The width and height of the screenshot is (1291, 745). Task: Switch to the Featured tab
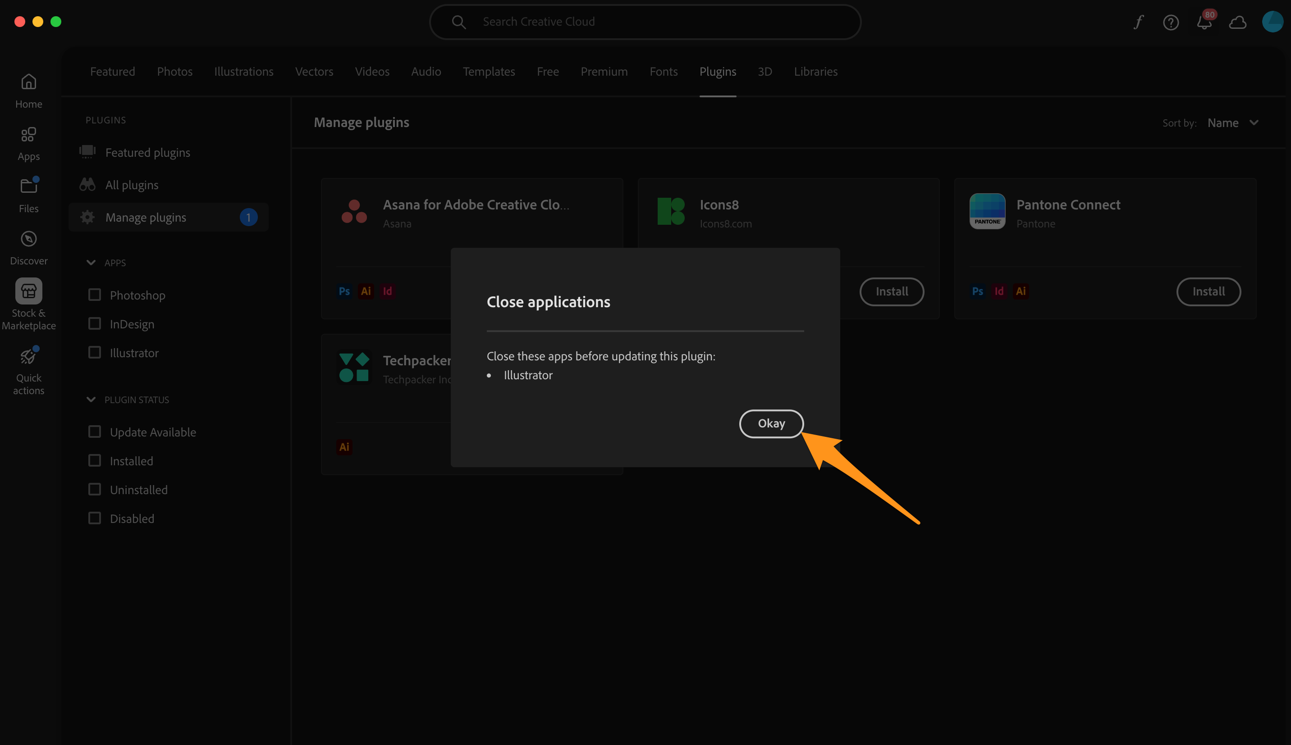point(113,72)
